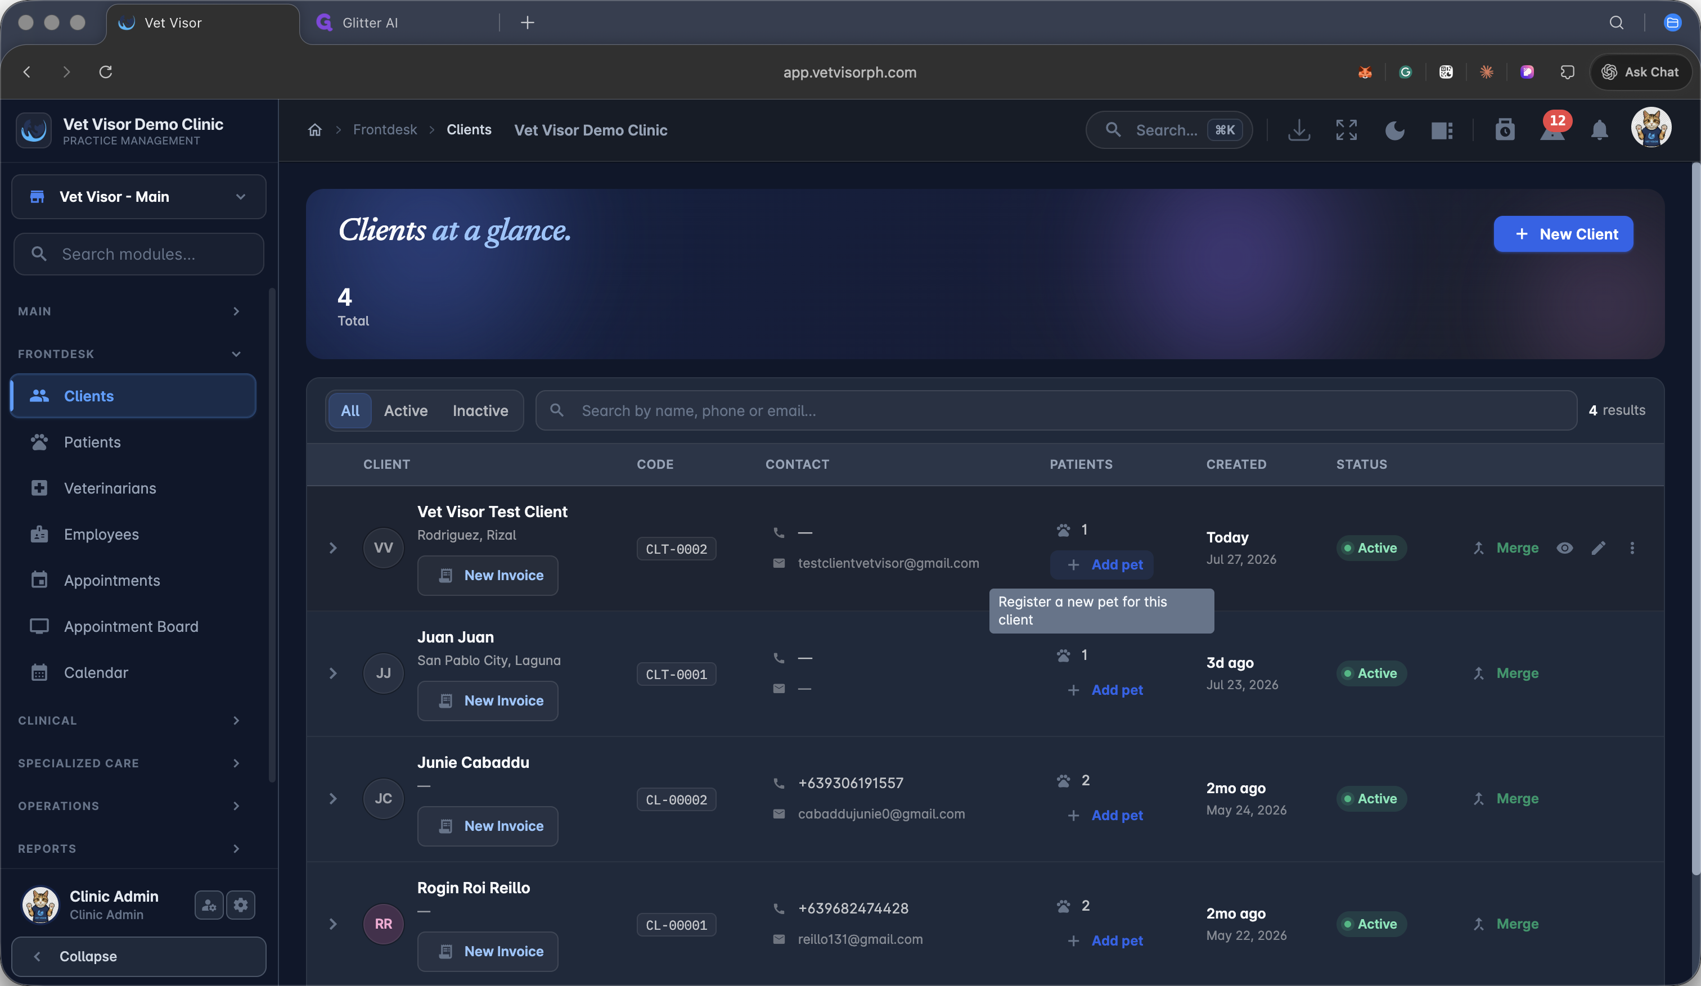Click the search by name, phone or email field
The image size is (1701, 986).
tap(1056, 411)
